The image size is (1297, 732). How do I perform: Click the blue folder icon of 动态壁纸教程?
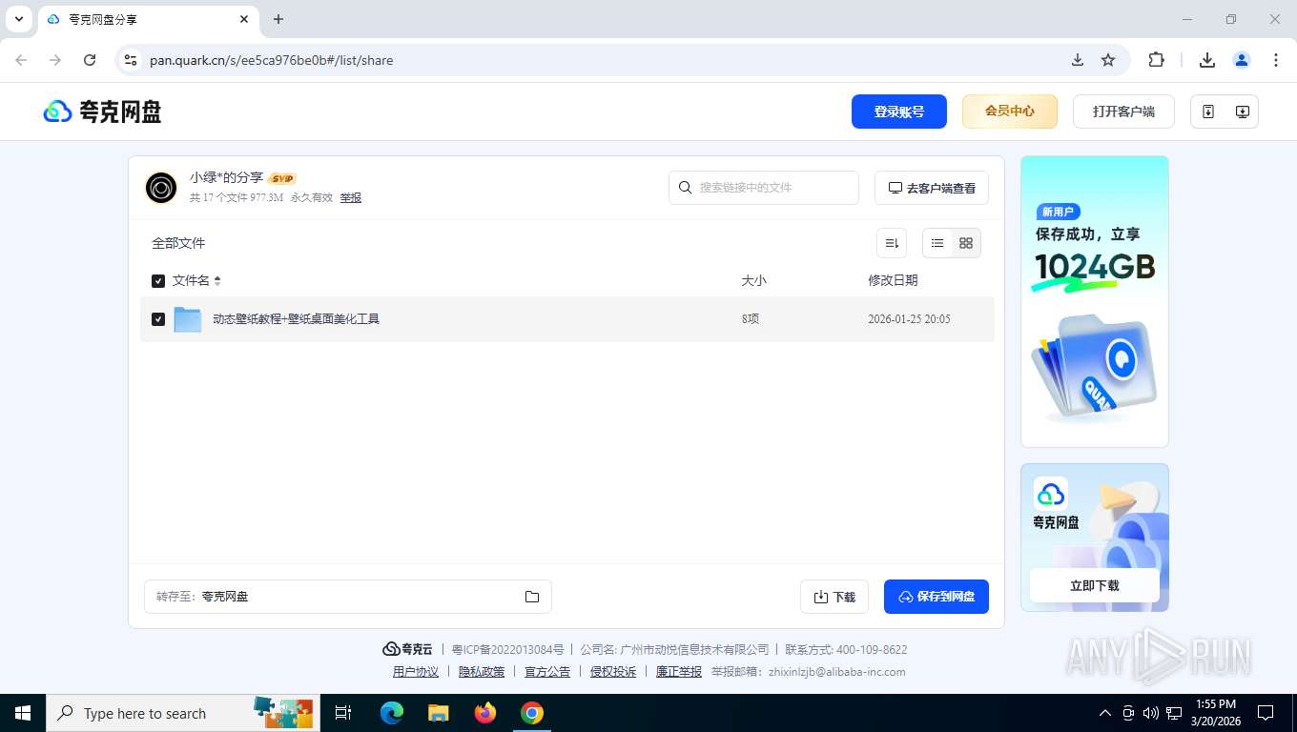click(x=188, y=319)
